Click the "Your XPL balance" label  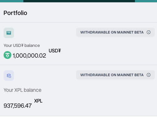tap(22, 90)
